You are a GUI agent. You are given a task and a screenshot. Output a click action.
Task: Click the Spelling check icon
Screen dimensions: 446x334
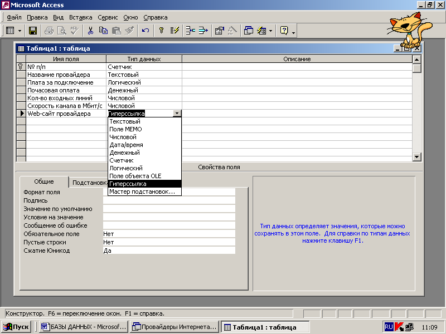click(75, 31)
